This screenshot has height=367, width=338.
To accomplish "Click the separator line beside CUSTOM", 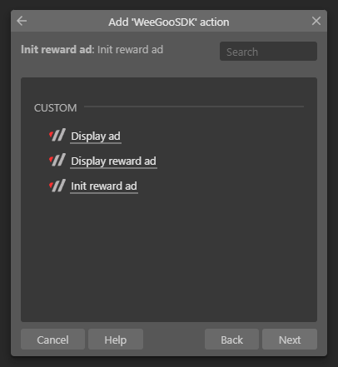I will pyautogui.click(x=194, y=107).
